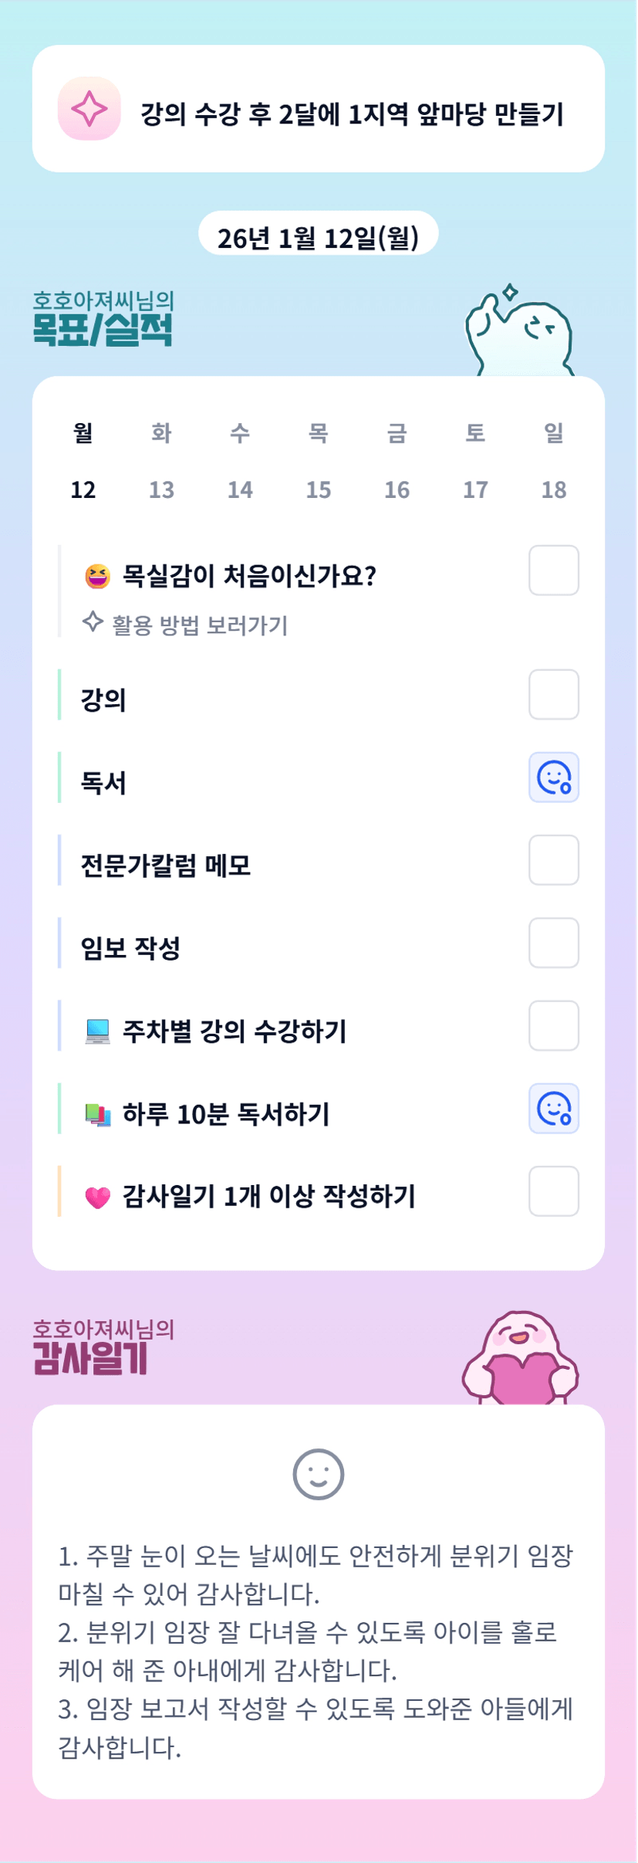638x1863 pixels.
Task: Open the 활용 방법 보러가기 link
Action: click(x=199, y=625)
